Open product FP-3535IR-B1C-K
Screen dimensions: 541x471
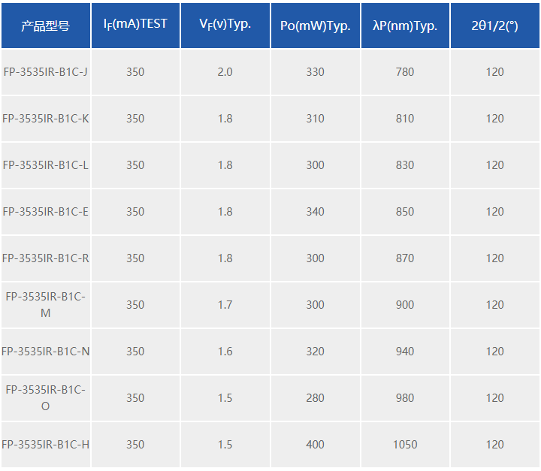[x=46, y=119]
